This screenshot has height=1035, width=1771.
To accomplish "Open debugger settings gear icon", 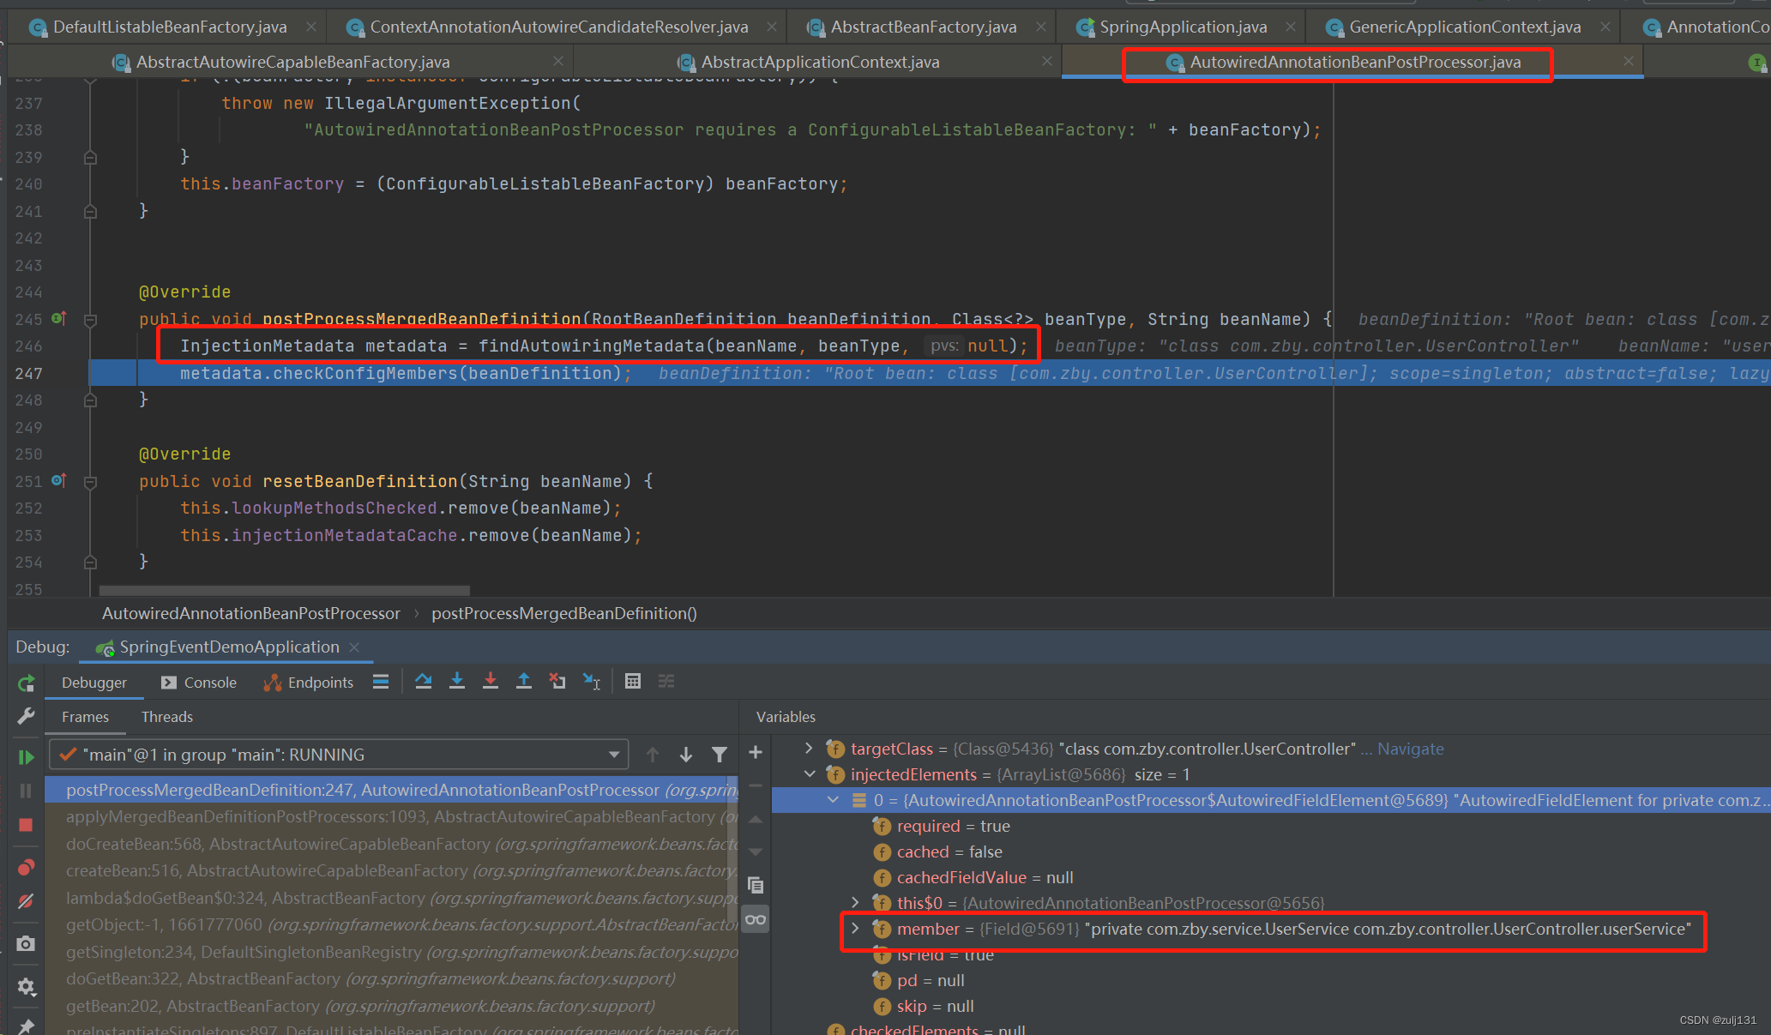I will pyautogui.click(x=26, y=987).
